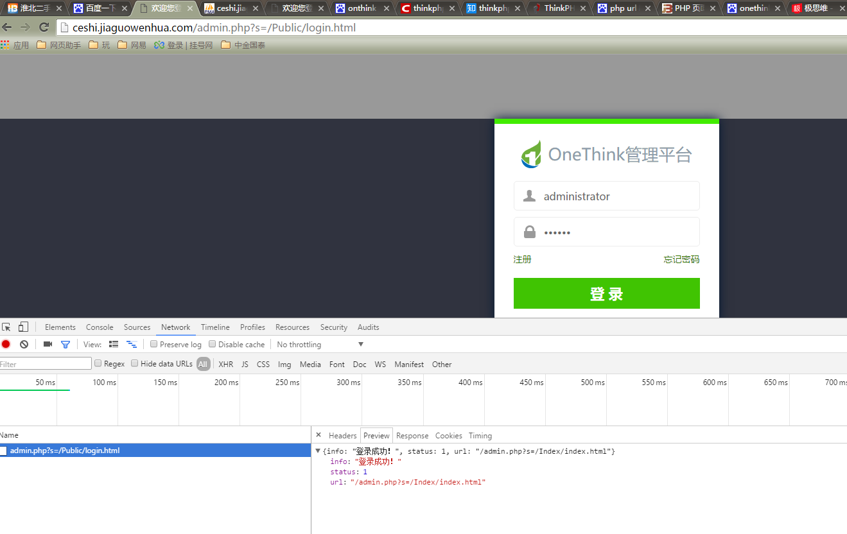The width and height of the screenshot is (847, 534).
Task: Enable the Preserve log checkbox
Action: click(154, 344)
